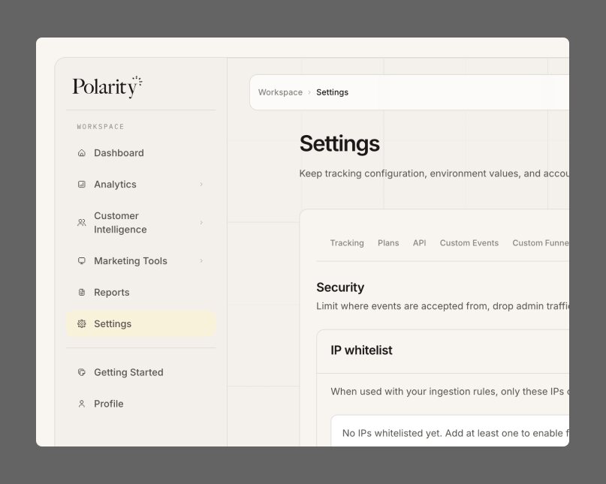Viewport: 606px width, 484px height.
Task: Click the Polarity logo
Action: [107, 86]
